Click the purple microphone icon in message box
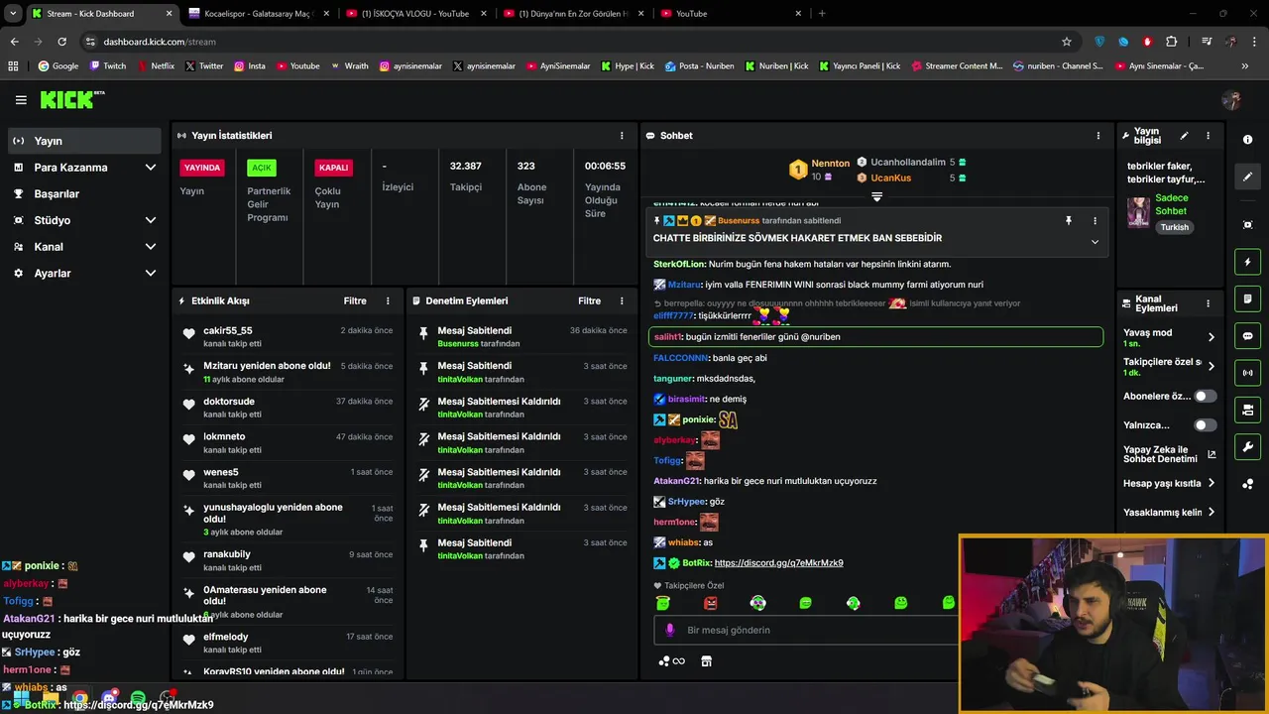Screen dimensions: 1269x714 (670, 630)
